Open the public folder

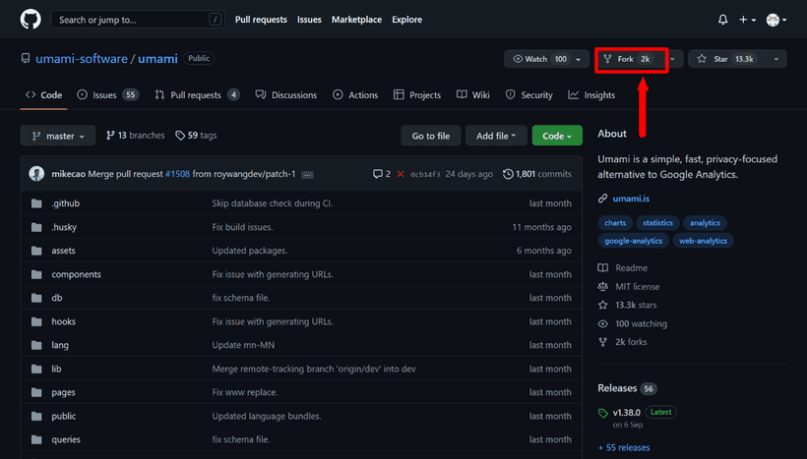click(x=63, y=416)
